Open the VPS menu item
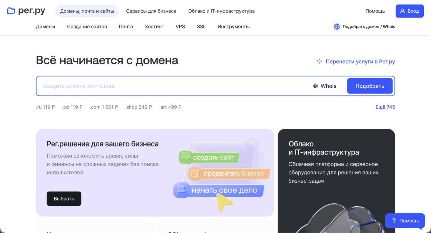The height and width of the screenshot is (233, 431). [x=180, y=27]
